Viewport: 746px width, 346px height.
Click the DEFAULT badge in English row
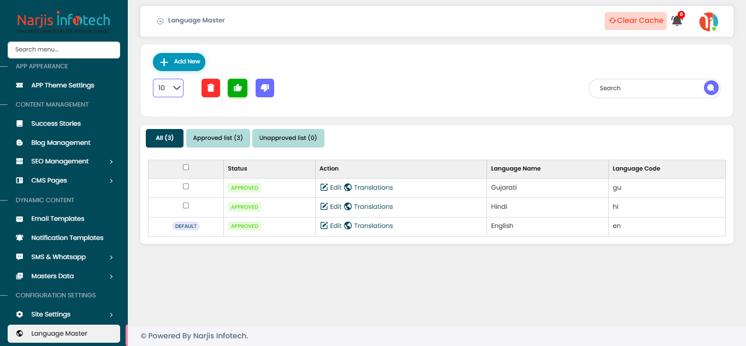[186, 226]
